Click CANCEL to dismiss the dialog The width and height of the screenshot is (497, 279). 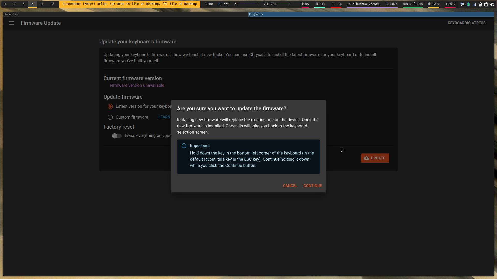coord(290,185)
